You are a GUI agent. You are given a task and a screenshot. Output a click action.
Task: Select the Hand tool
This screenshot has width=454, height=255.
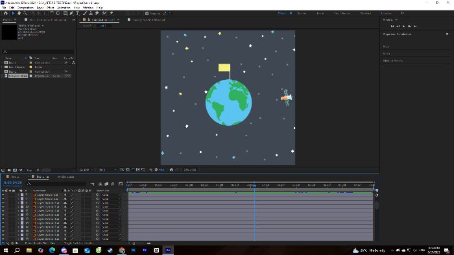(19, 14)
